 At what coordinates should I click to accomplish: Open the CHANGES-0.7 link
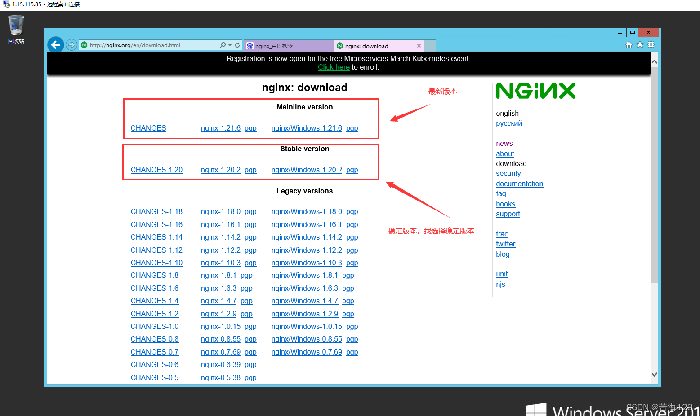pyautogui.click(x=155, y=352)
